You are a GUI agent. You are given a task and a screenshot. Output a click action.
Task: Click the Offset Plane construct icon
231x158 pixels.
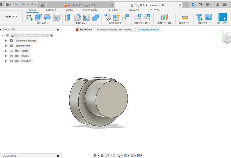164,17
